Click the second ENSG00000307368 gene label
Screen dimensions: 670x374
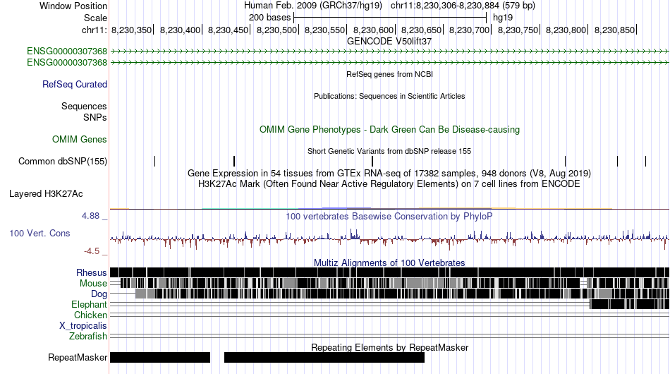[x=67, y=62]
